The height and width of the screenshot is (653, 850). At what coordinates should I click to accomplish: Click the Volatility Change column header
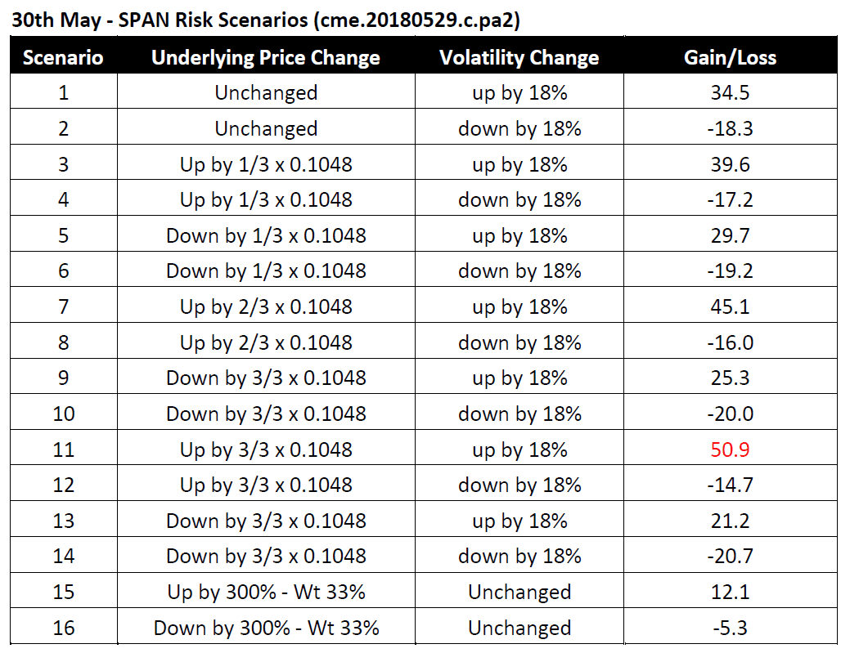519,58
